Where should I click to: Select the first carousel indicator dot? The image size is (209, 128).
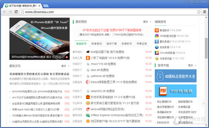53,57
